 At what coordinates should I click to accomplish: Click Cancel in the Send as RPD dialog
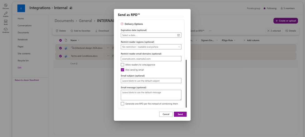click(166, 114)
